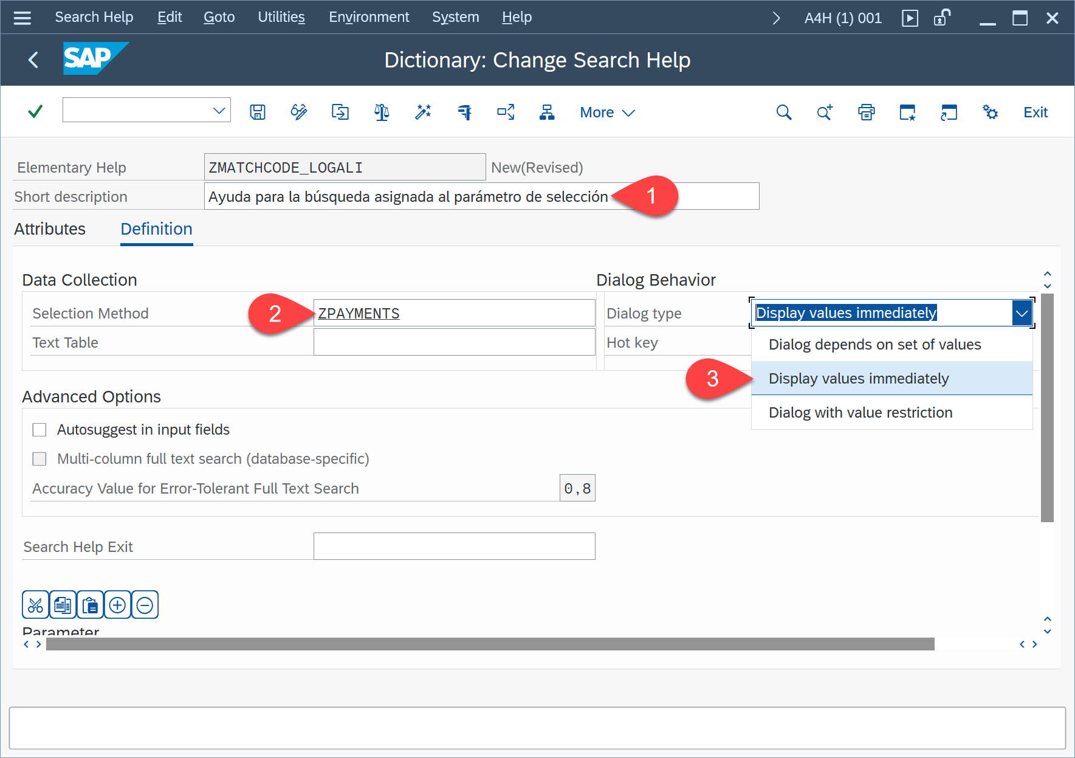Click the green Enter checkmark button
Screen dimensions: 1075x758
click(35, 111)
